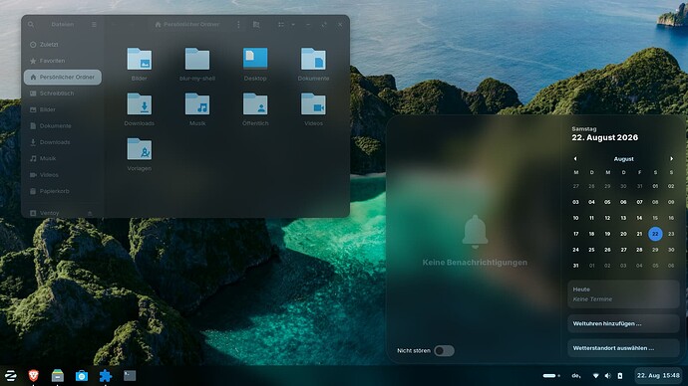Switch the file view mode icon
This screenshot has height=386, width=688.
tap(281, 25)
